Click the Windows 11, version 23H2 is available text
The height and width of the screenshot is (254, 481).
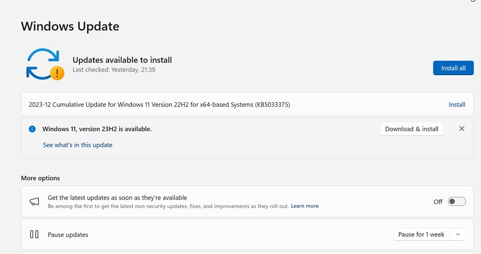tap(97, 129)
